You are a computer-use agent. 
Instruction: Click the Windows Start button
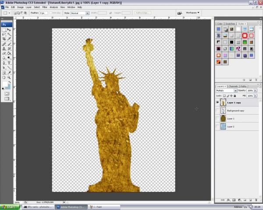pos(10,207)
